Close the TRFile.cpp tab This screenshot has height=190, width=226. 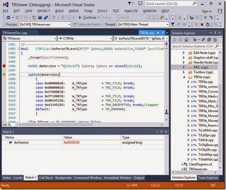[x=162, y=33]
